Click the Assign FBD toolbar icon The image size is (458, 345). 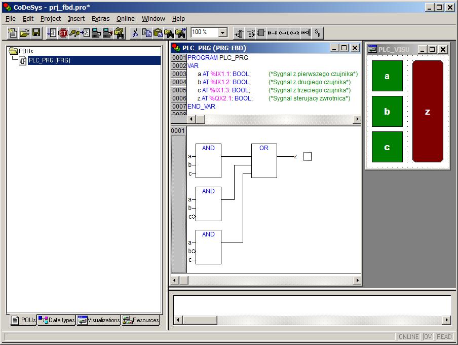(x=272, y=33)
